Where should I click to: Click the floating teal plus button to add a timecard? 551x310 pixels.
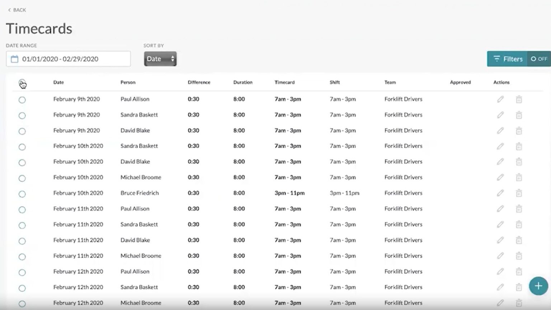[538, 286]
